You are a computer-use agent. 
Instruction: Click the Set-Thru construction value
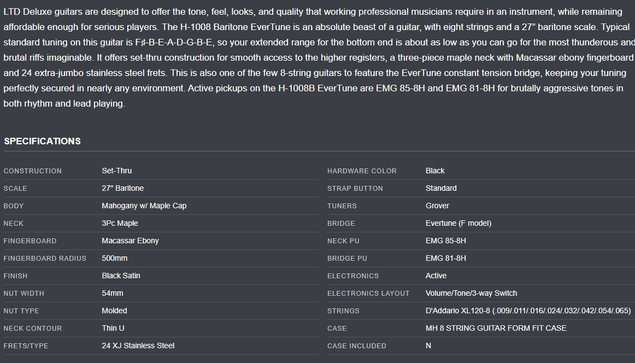coord(116,171)
